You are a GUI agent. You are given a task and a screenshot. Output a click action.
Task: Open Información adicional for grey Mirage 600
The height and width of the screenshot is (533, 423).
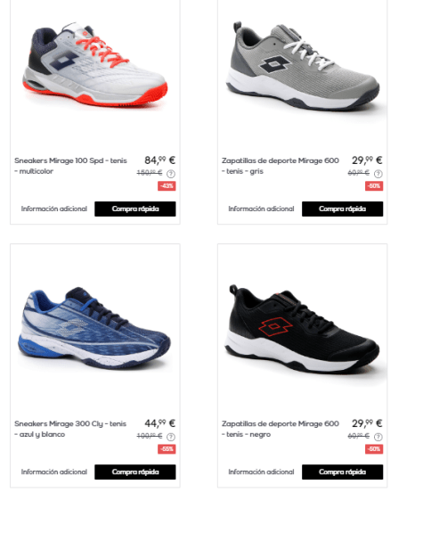[261, 209]
